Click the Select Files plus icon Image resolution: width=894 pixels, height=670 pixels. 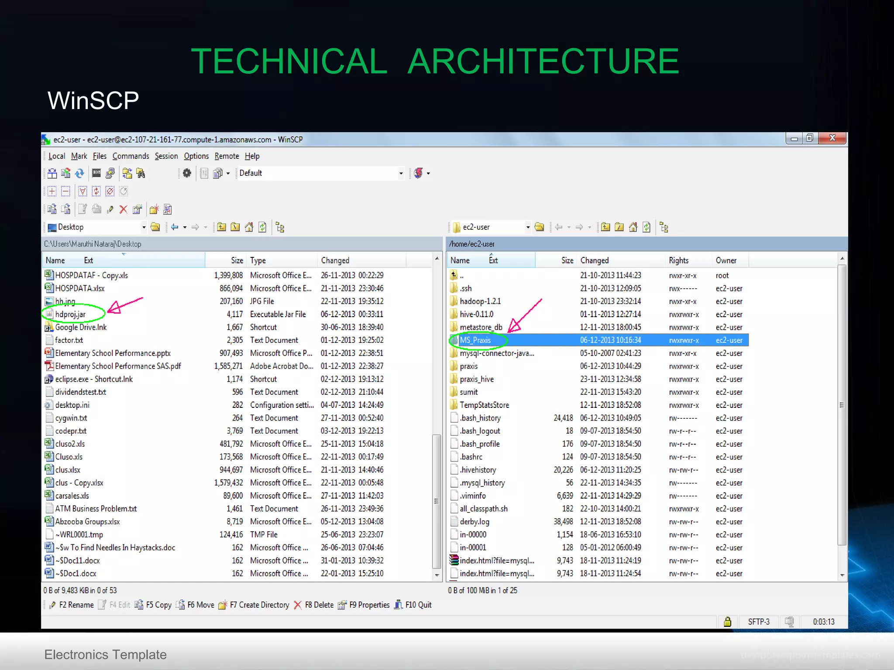tap(52, 191)
